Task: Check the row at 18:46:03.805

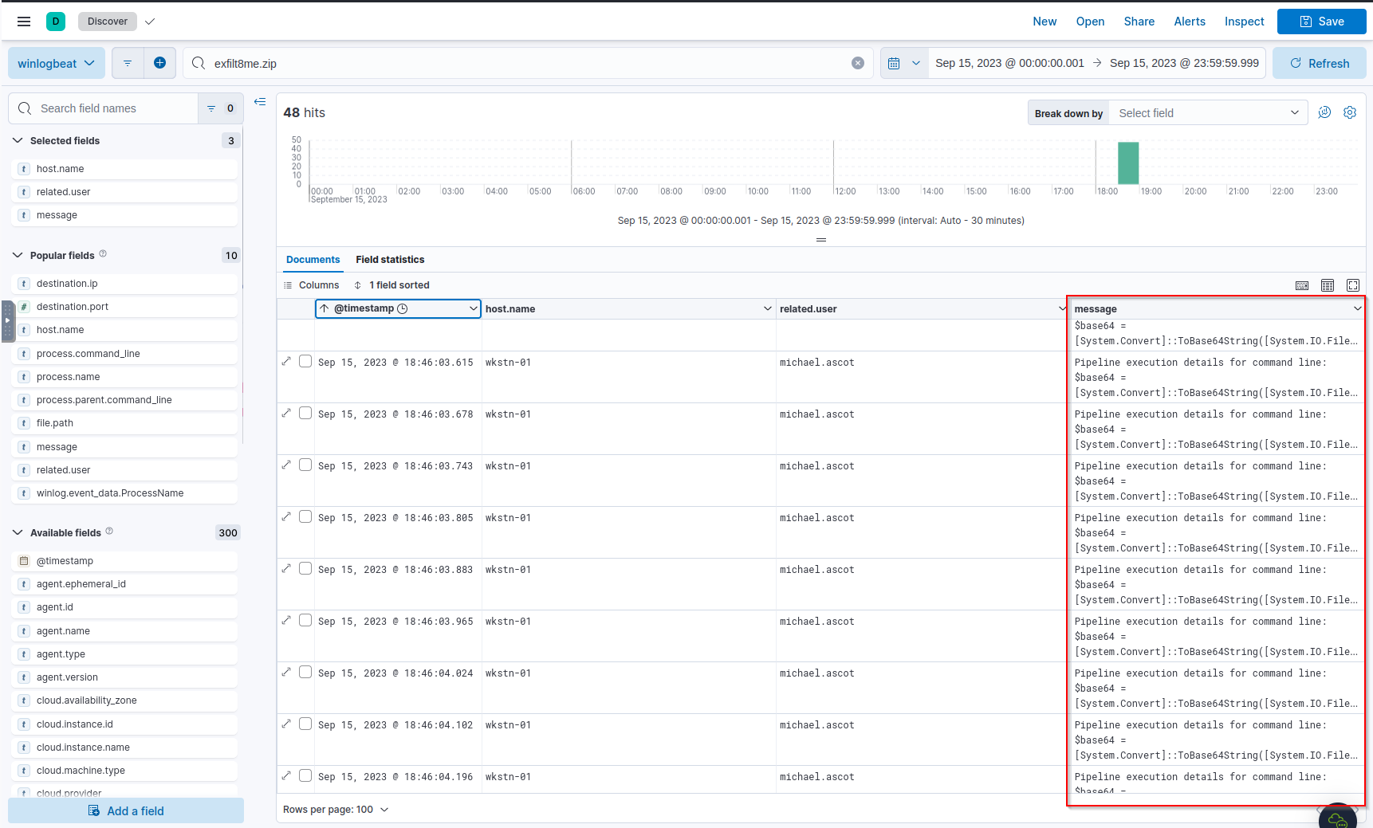Action: point(305,517)
